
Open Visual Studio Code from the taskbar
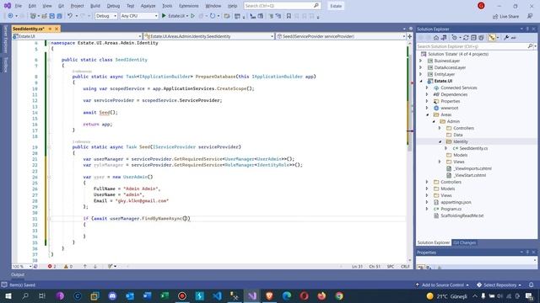[x=217, y=295]
